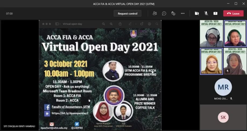Click the shared window's rotate icon
The width and height of the screenshot is (247, 131).
(x=142, y=24)
